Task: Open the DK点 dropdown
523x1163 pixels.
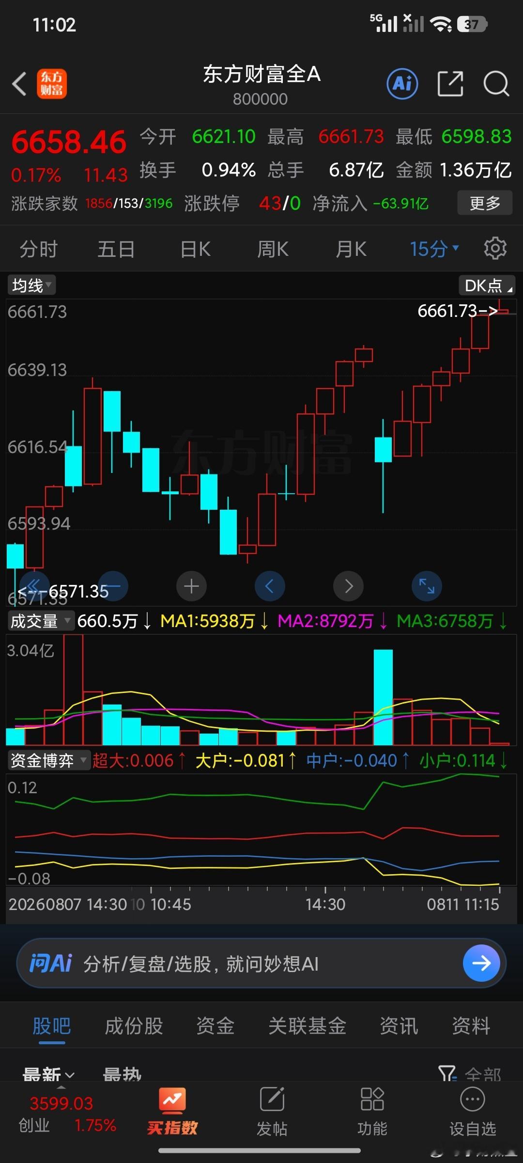Action: pos(487,285)
